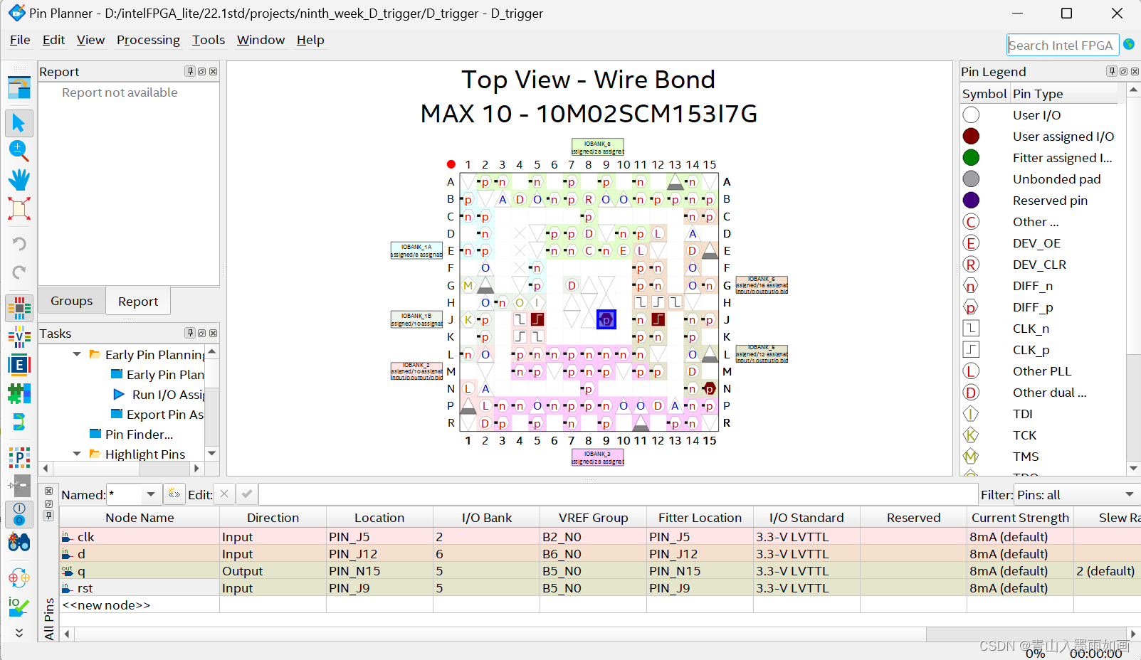Click the node filter wildcard button
The height and width of the screenshot is (660, 1141).
pos(174,494)
